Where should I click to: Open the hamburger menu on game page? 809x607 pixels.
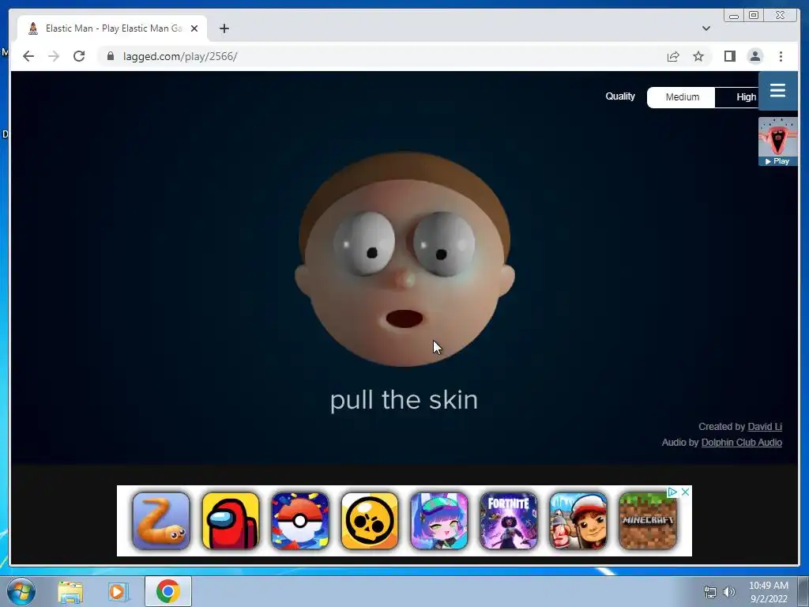pos(777,91)
